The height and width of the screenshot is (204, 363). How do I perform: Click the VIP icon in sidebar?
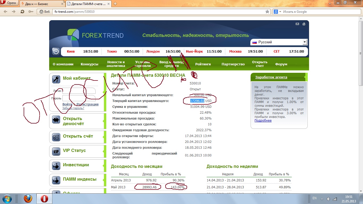click(x=56, y=152)
